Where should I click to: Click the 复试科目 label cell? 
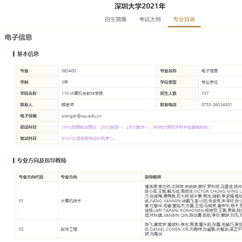click(x=37, y=139)
